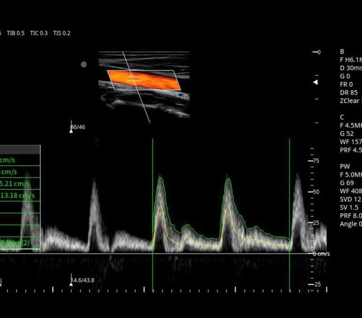Click the measurement panel gray header bar
The width and height of the screenshot is (362, 318).
pos(19,149)
